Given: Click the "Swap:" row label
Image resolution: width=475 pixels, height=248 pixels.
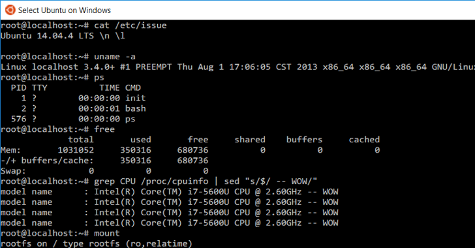Looking at the screenshot, I should (x=13, y=171).
